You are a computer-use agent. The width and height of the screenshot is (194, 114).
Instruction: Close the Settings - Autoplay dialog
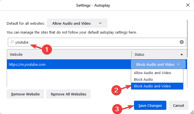click(x=188, y=5)
